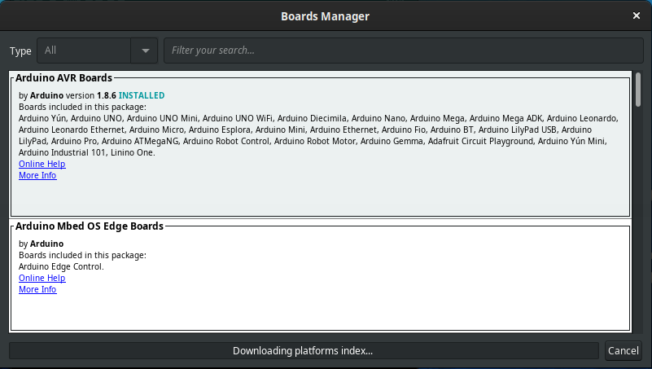Open More Info for Arduino Mbed OS Edge Boards
The height and width of the screenshot is (369, 652).
pos(37,289)
